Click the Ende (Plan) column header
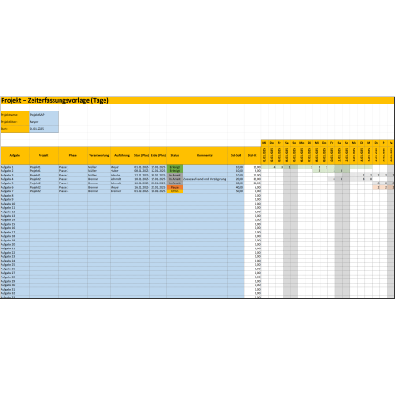 click(158, 155)
